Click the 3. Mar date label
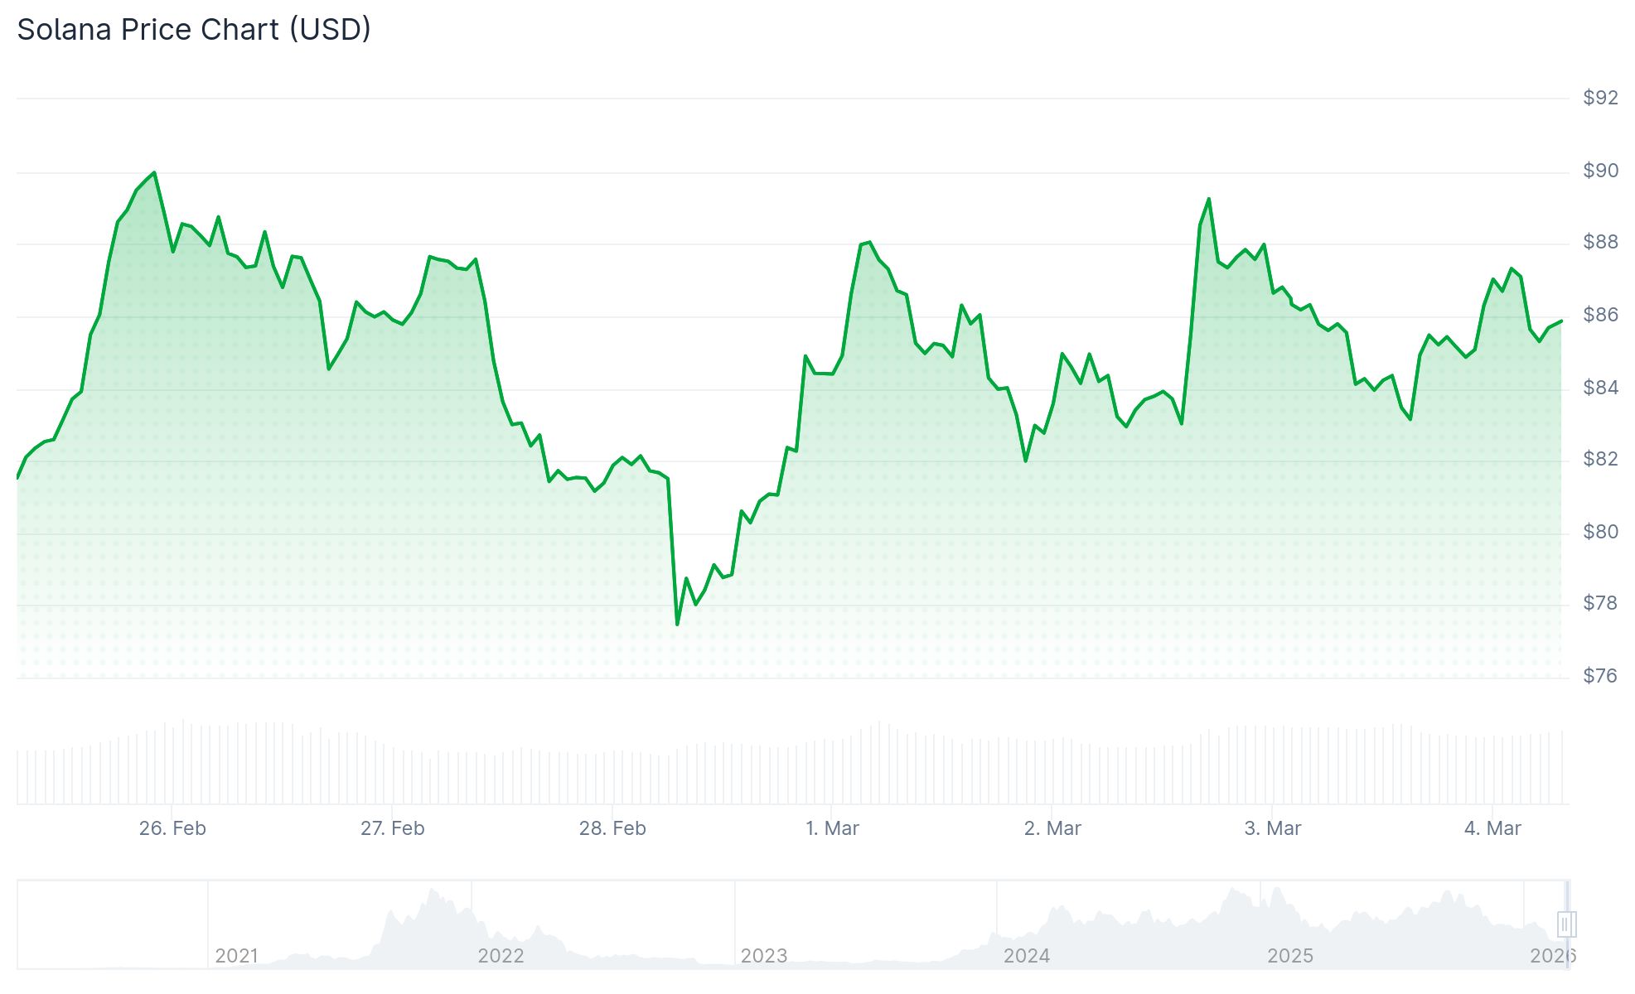 click(x=1272, y=828)
